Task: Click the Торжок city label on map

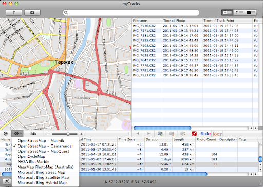Action: pos(64,63)
